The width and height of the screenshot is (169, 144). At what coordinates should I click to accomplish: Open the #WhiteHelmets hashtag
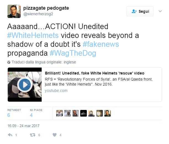click(33, 35)
